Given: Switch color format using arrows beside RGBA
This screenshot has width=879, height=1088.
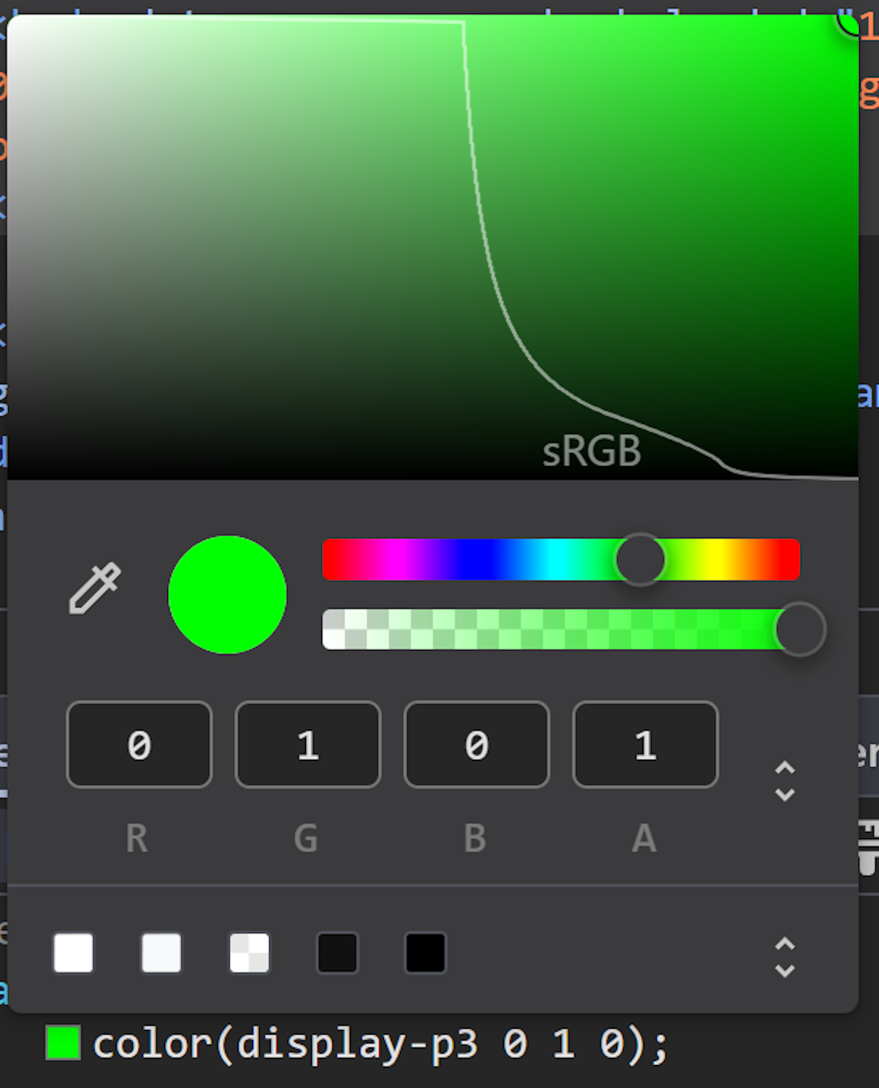Looking at the screenshot, I should click(x=785, y=781).
